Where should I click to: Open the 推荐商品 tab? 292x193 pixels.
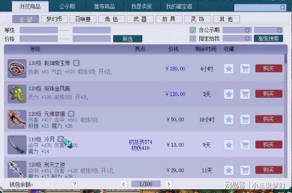[x=105, y=7]
